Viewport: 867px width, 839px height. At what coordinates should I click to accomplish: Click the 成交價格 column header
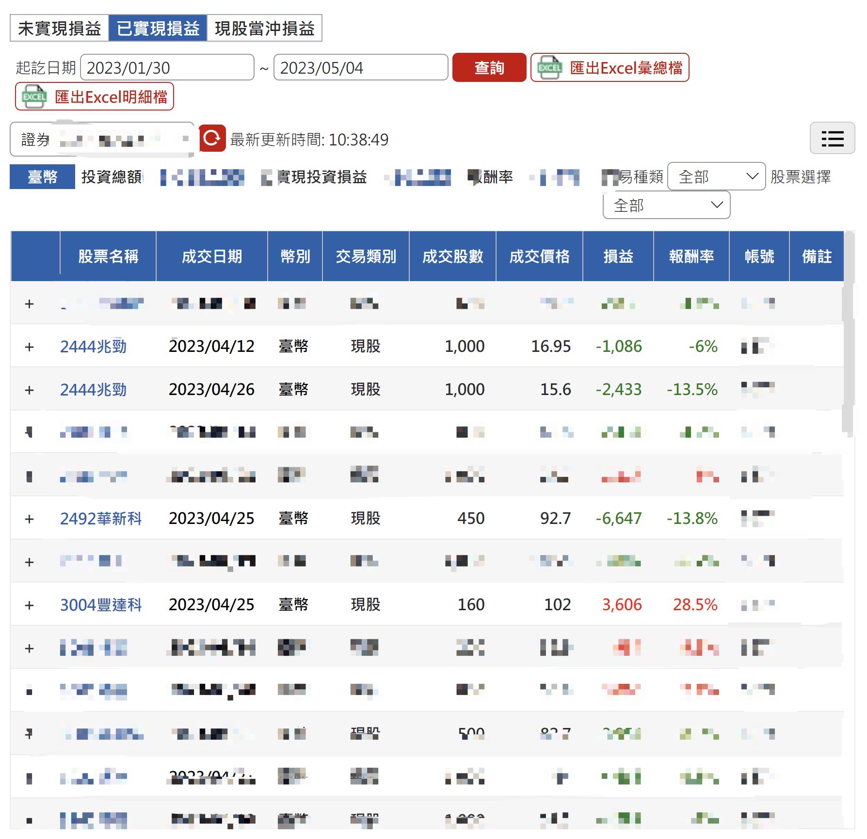pos(540,256)
